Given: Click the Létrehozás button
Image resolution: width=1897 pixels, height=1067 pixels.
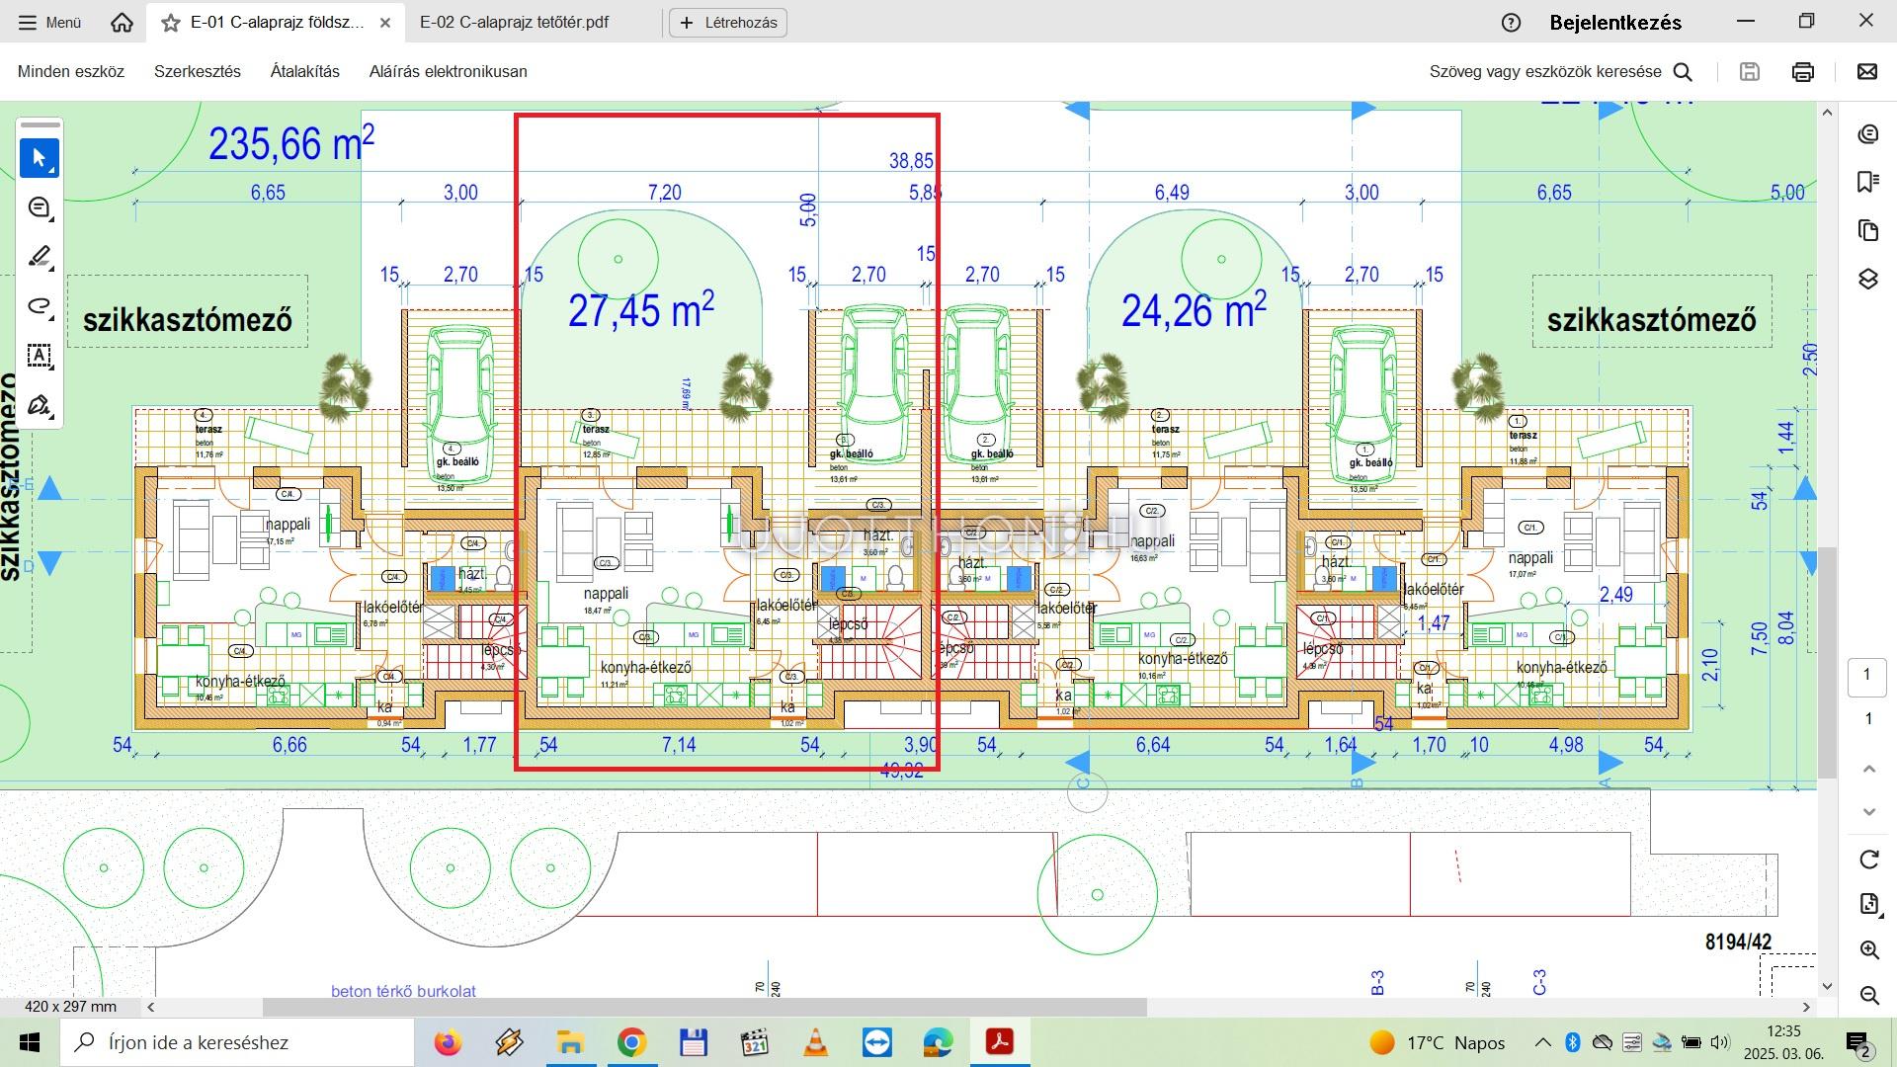Looking at the screenshot, I should point(728,22).
